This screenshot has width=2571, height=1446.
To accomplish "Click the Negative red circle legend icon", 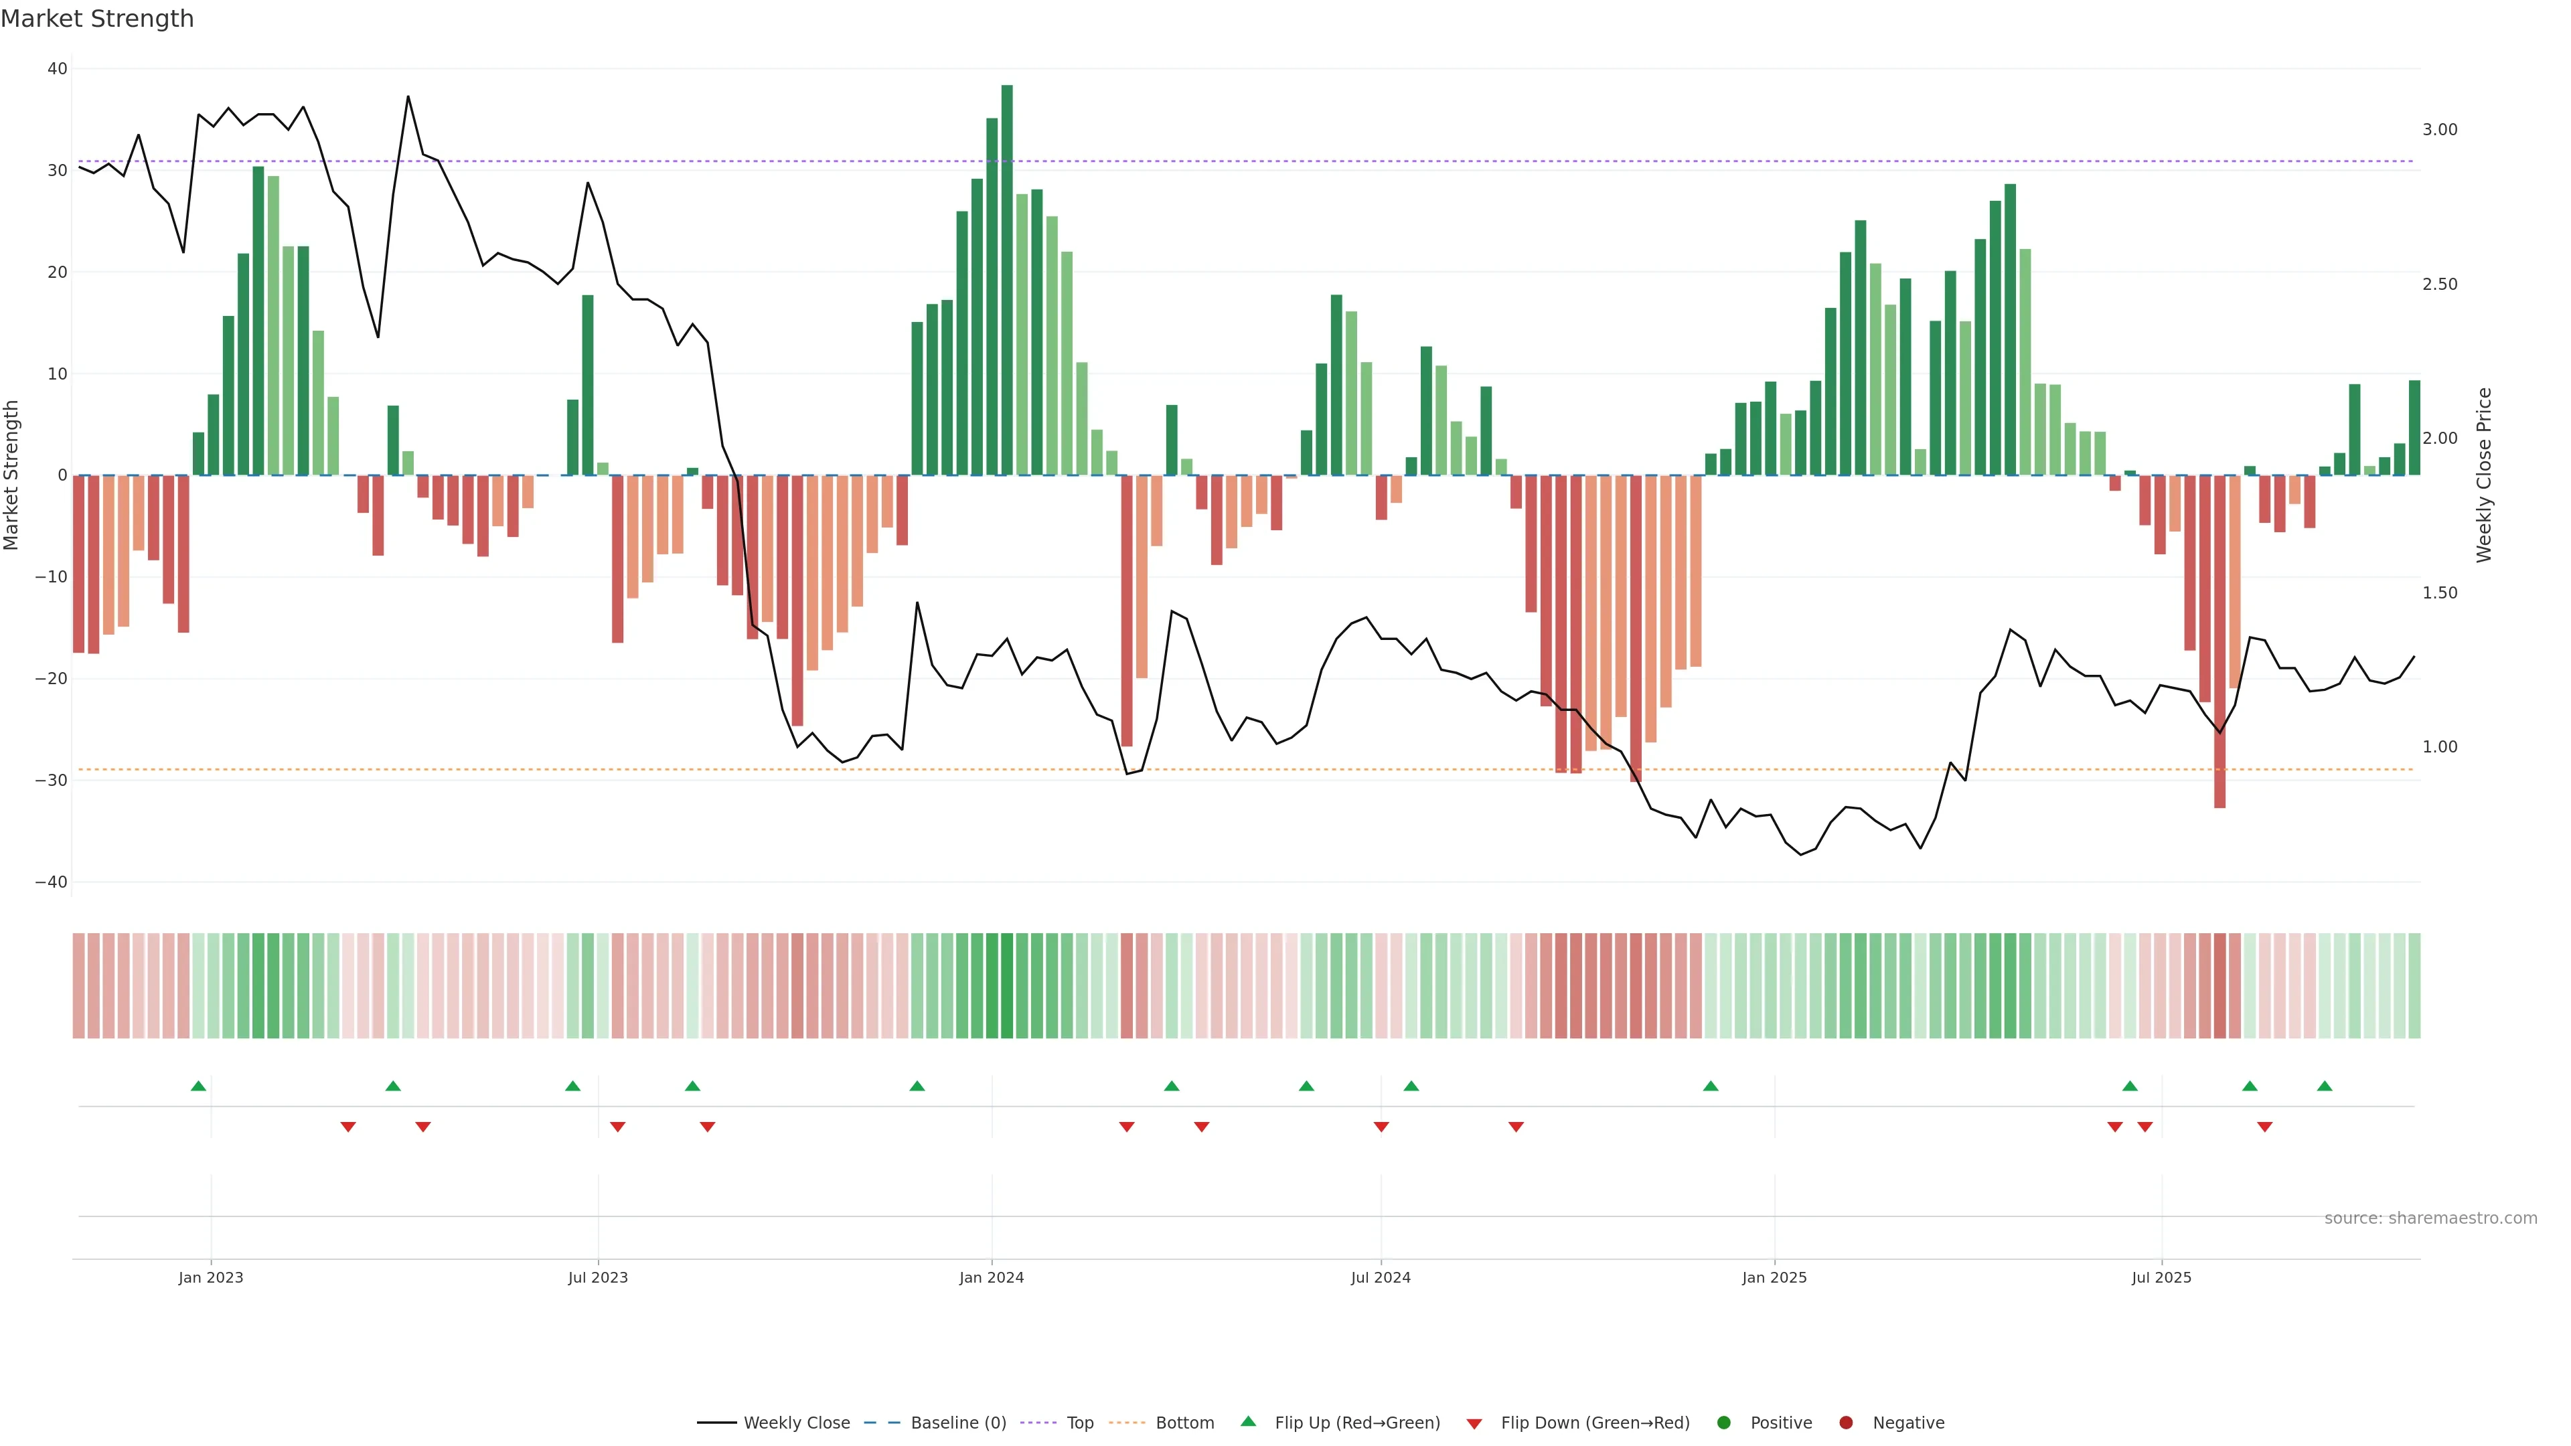I will coord(1845,1423).
